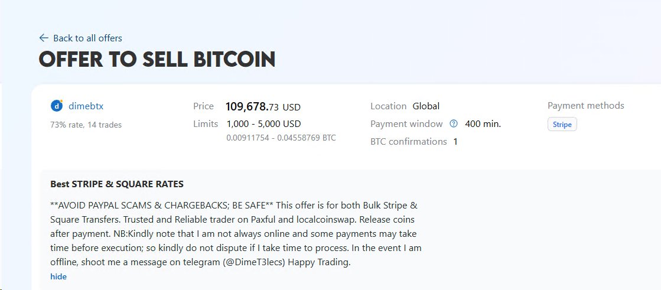The width and height of the screenshot is (661, 290).
Task: Click the dimebtx avatar icon
Action: click(x=57, y=106)
